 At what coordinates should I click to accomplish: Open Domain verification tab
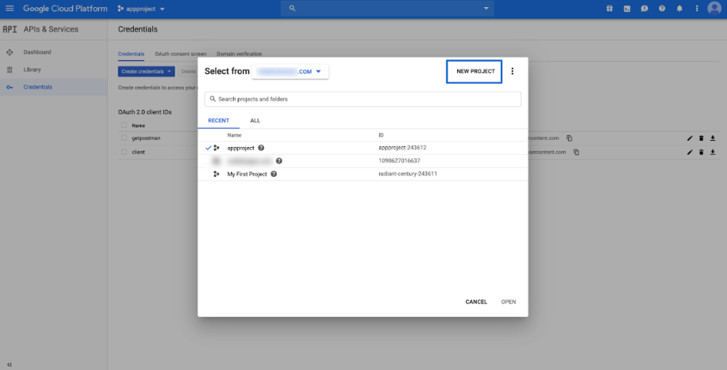tap(239, 54)
